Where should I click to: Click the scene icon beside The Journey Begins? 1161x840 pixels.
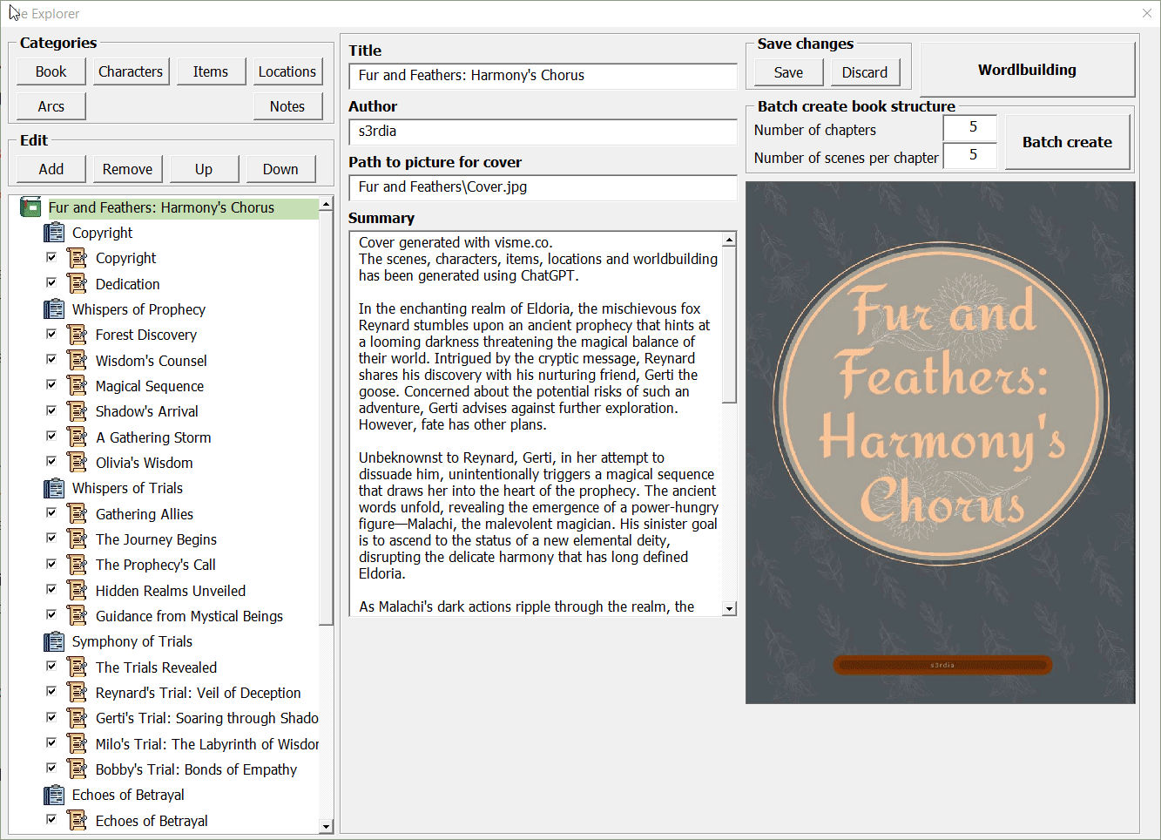click(78, 539)
